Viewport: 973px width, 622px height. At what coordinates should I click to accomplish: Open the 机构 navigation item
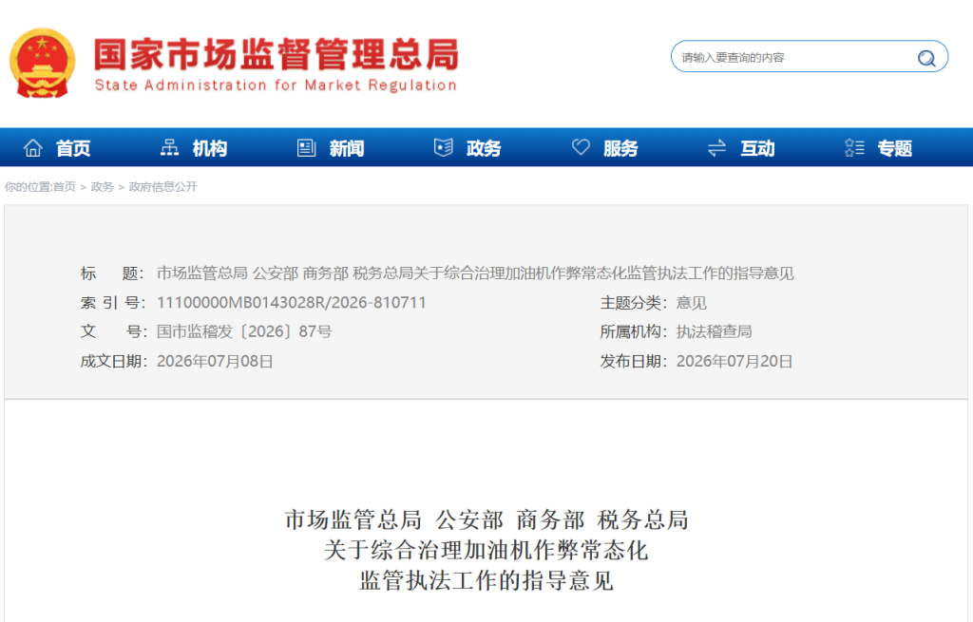(x=210, y=148)
